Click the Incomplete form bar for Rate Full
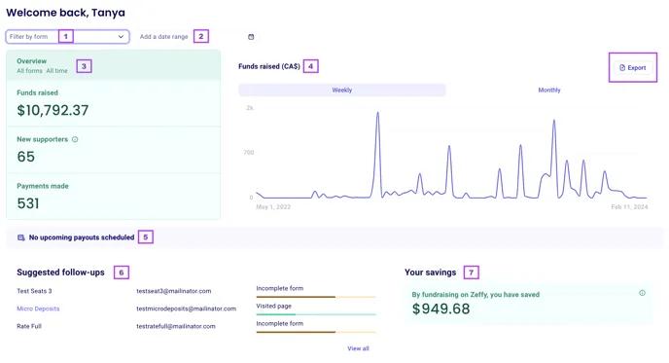 point(316,332)
